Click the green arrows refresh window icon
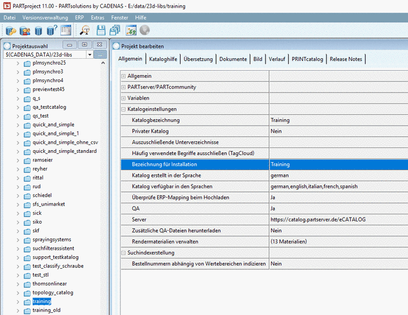The image size is (408, 315). pyautogui.click(x=131, y=30)
